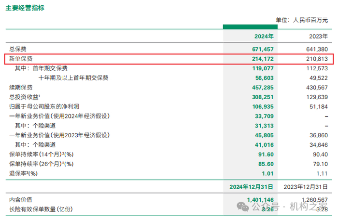The height and width of the screenshot is (220, 338).
Task: Click the value 49,522
Action: (x=319, y=78)
